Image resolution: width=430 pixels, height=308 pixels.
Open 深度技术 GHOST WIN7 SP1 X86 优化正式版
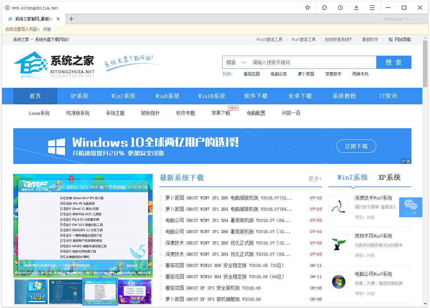click(228, 243)
